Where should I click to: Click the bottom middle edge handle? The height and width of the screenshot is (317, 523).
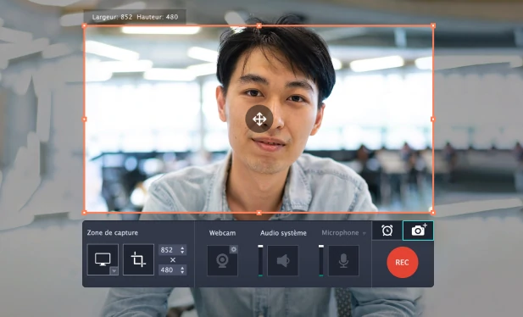tap(259, 213)
